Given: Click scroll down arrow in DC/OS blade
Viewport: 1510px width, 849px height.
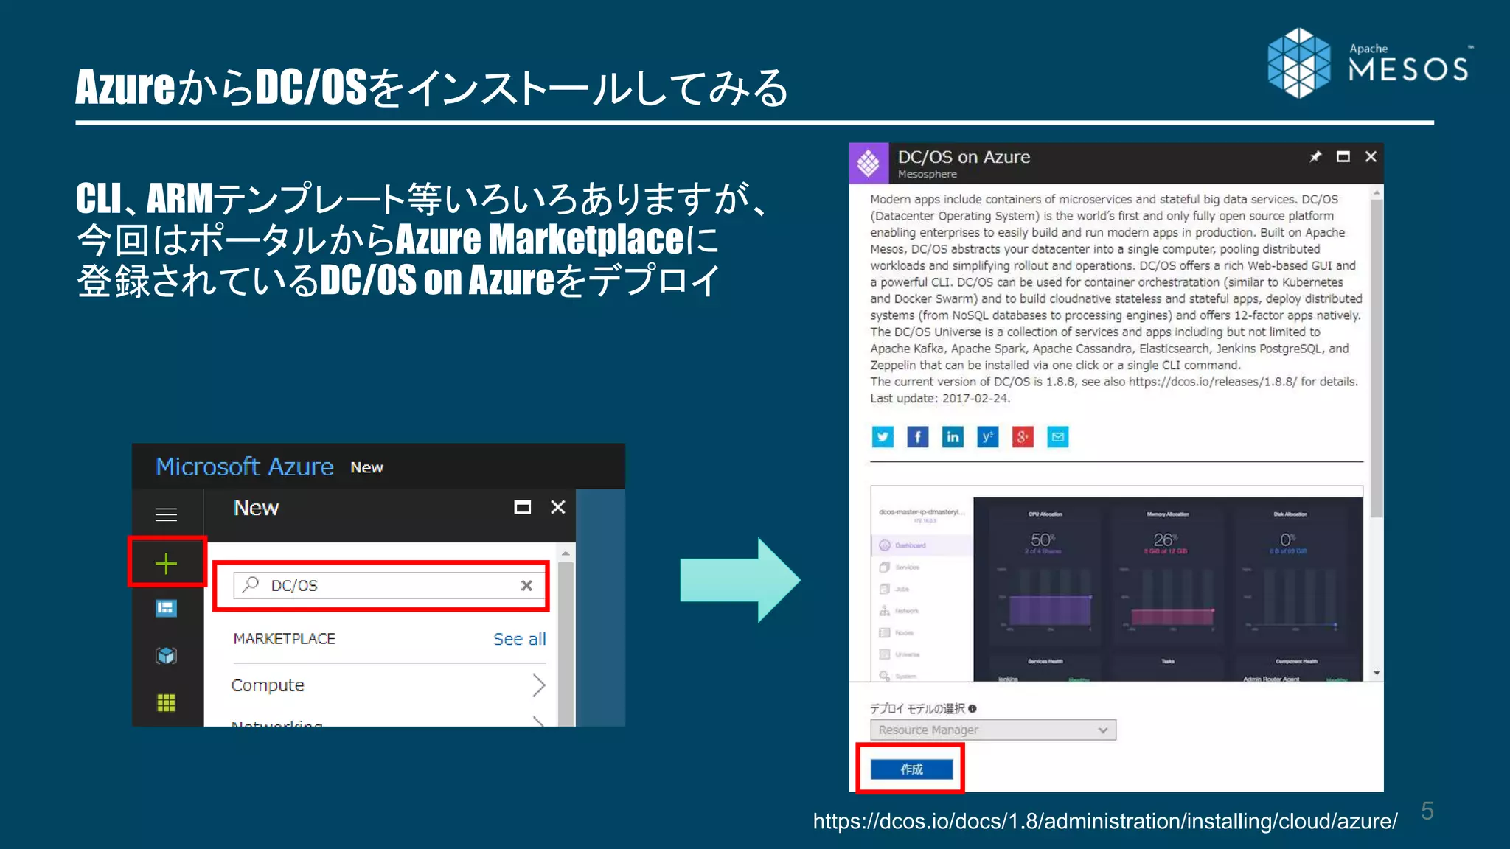Looking at the screenshot, I should point(1377,674).
